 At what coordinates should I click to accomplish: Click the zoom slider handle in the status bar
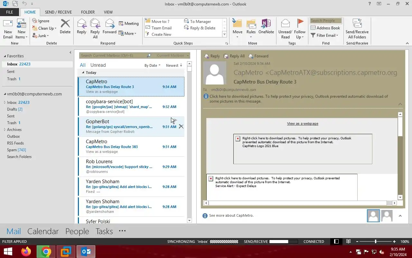point(375,242)
